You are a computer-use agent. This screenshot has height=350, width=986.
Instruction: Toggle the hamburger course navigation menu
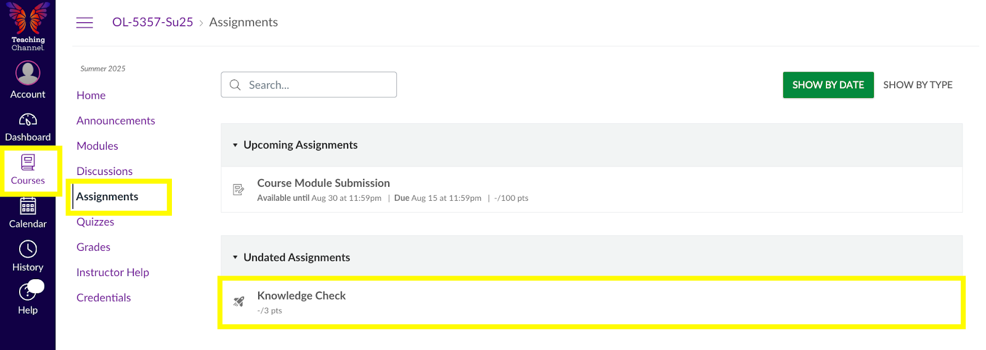coord(84,23)
